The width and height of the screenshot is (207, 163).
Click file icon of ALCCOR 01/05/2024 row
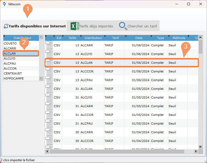[49, 115]
